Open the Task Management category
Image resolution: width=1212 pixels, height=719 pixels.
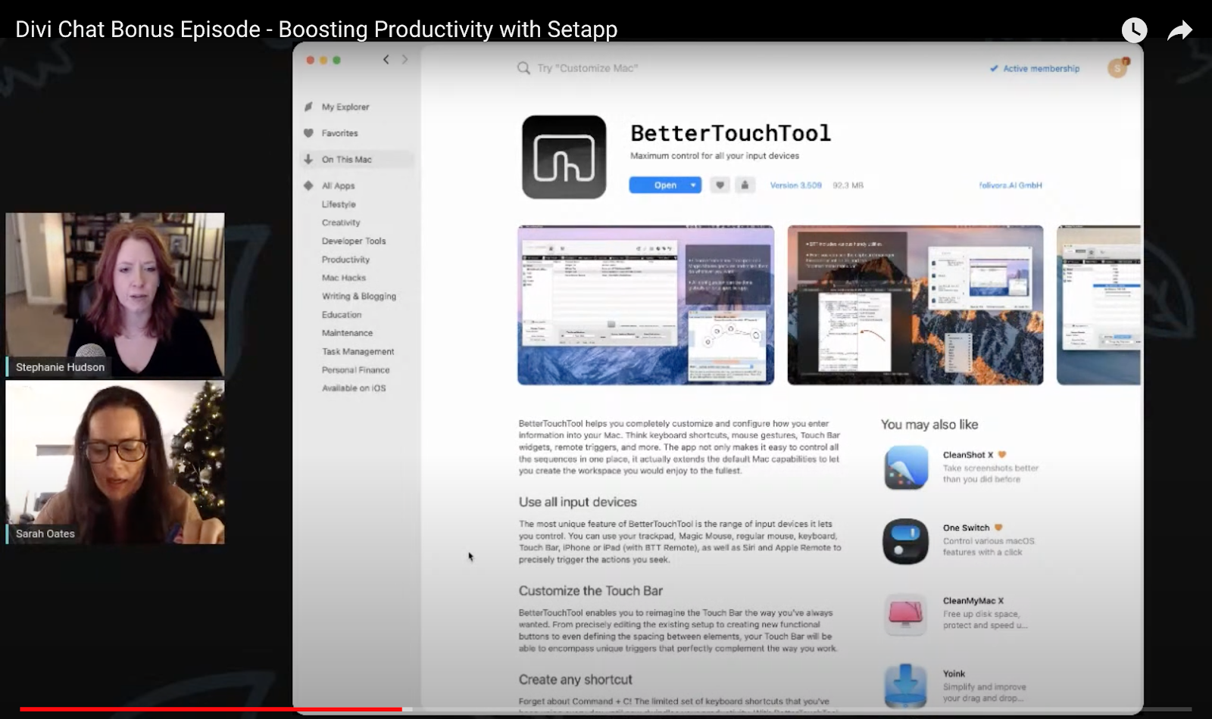[x=358, y=352]
